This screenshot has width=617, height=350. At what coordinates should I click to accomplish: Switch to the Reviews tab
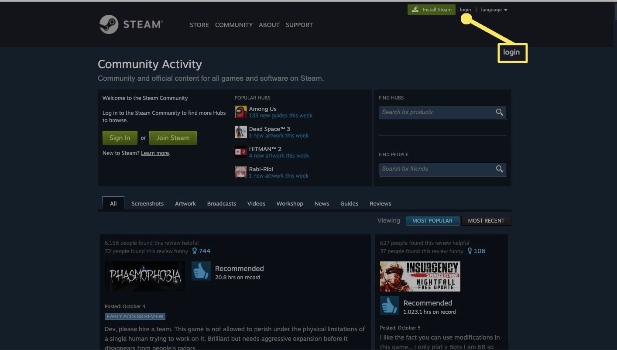coord(380,203)
